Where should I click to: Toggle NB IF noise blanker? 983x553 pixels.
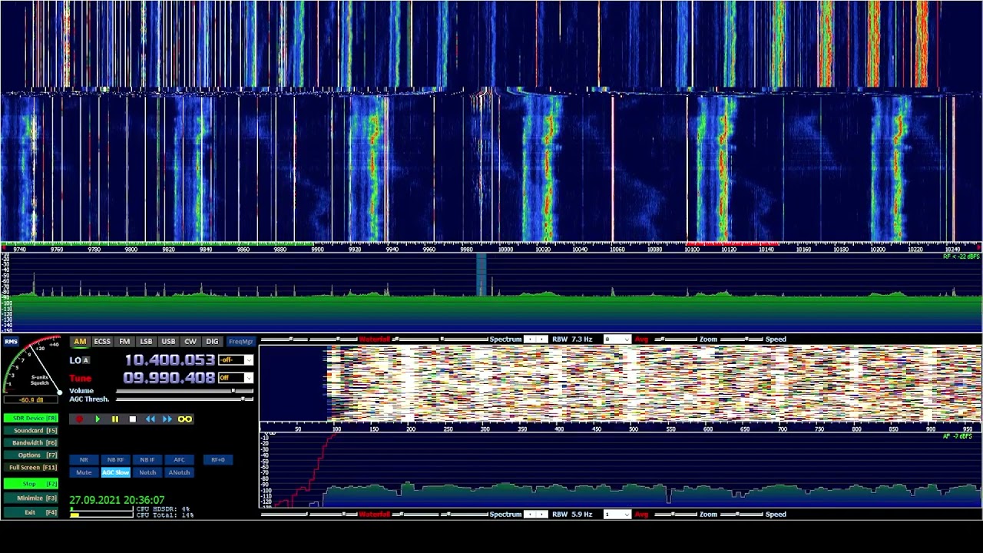pos(147,460)
